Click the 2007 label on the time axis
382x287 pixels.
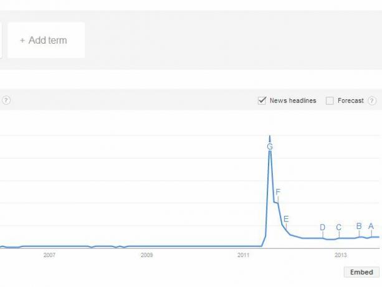49,255
